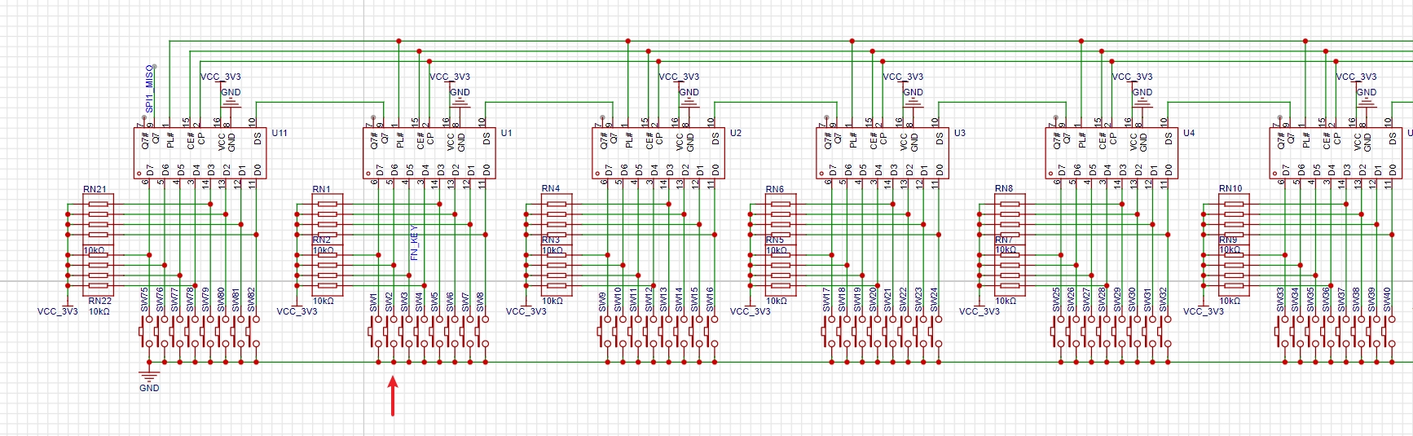This screenshot has height=436, width=1413.
Task: Click the RN4 resistor network label
Action: pyautogui.click(x=551, y=188)
